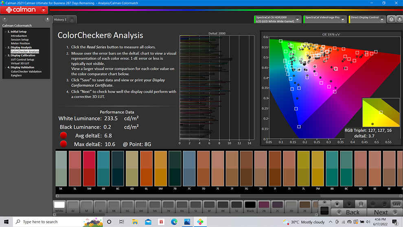
Task: Select the 8B green comparator swatch
Action: [x=332, y=168]
